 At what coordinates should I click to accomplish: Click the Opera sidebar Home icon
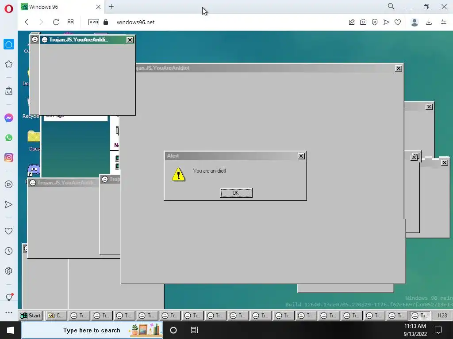pos(9,44)
